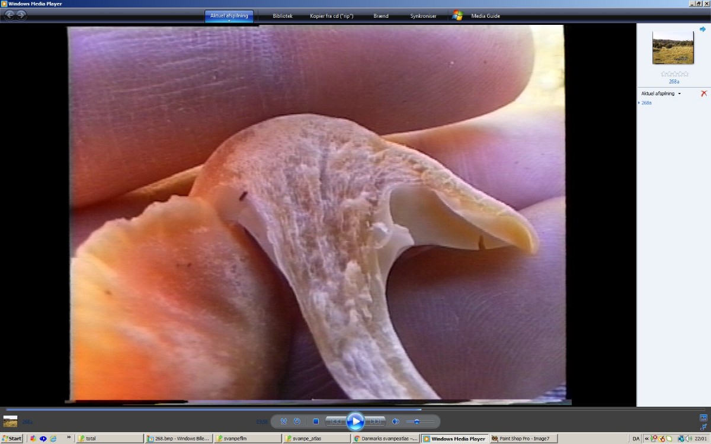Rate the video using the stars

(674, 74)
